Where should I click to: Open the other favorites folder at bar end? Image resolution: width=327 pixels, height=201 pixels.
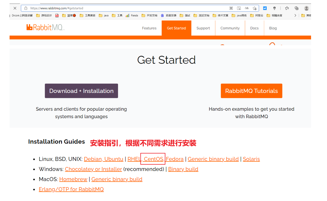[x=306, y=15]
